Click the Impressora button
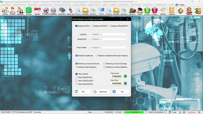The image size is (203, 114). 101,92
